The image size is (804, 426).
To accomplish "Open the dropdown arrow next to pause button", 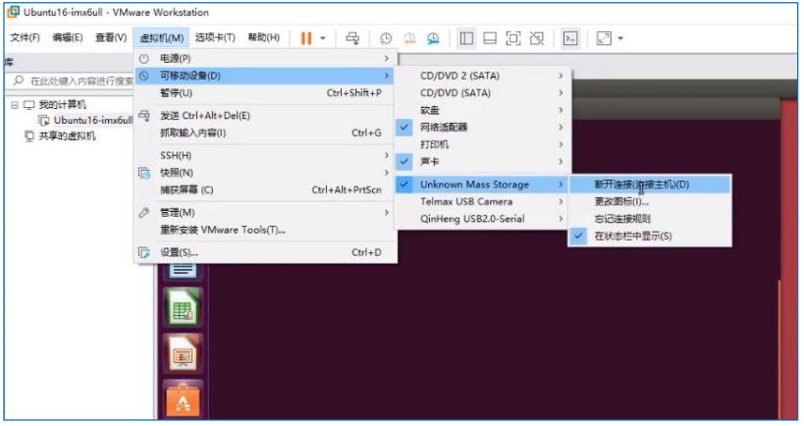I will [x=323, y=38].
